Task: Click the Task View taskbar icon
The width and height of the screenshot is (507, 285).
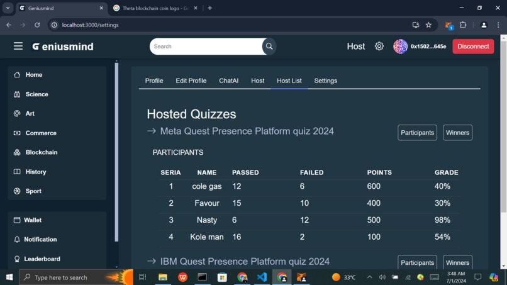Action: coord(142,277)
